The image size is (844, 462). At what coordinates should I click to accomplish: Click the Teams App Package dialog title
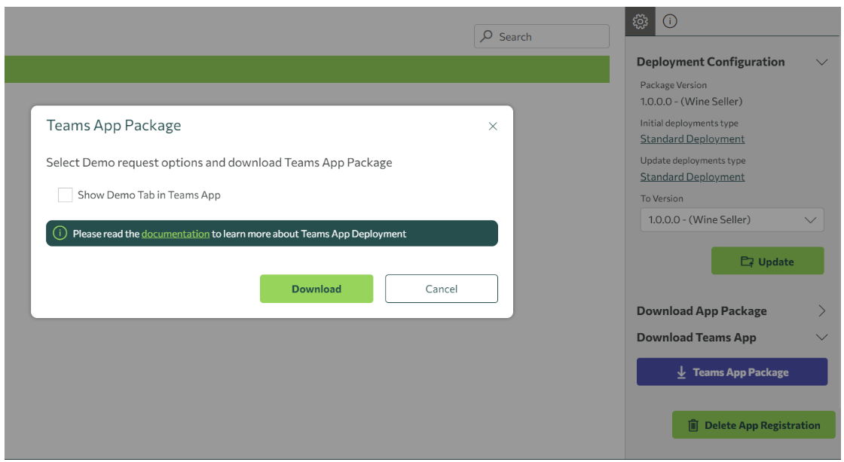pos(114,125)
